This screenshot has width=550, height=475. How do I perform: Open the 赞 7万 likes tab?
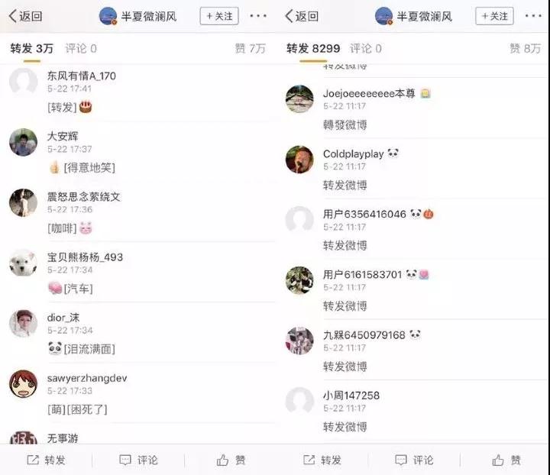250,48
